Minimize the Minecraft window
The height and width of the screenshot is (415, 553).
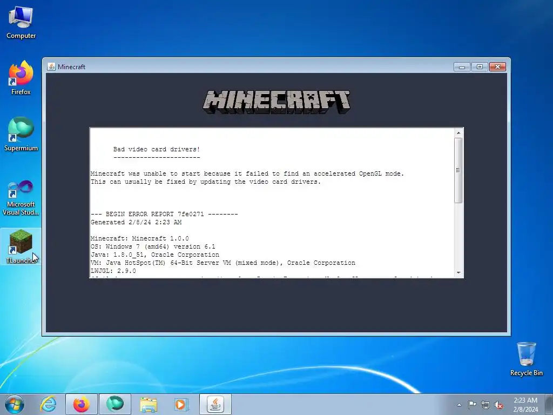[462, 66]
